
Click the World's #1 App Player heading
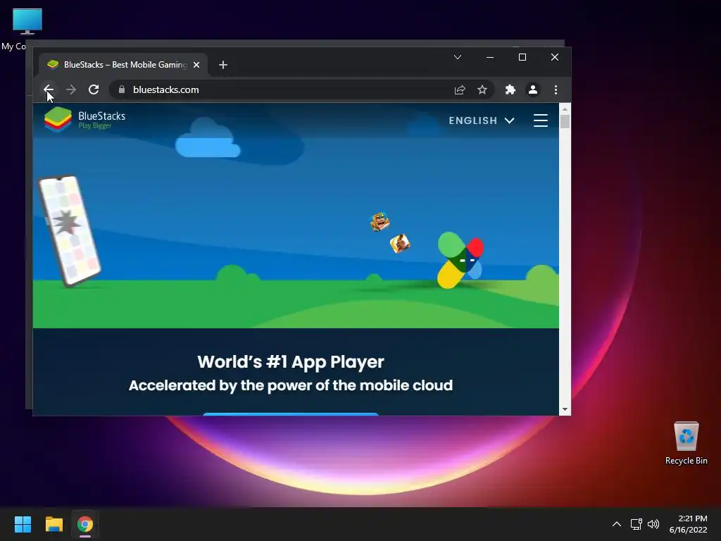291,362
